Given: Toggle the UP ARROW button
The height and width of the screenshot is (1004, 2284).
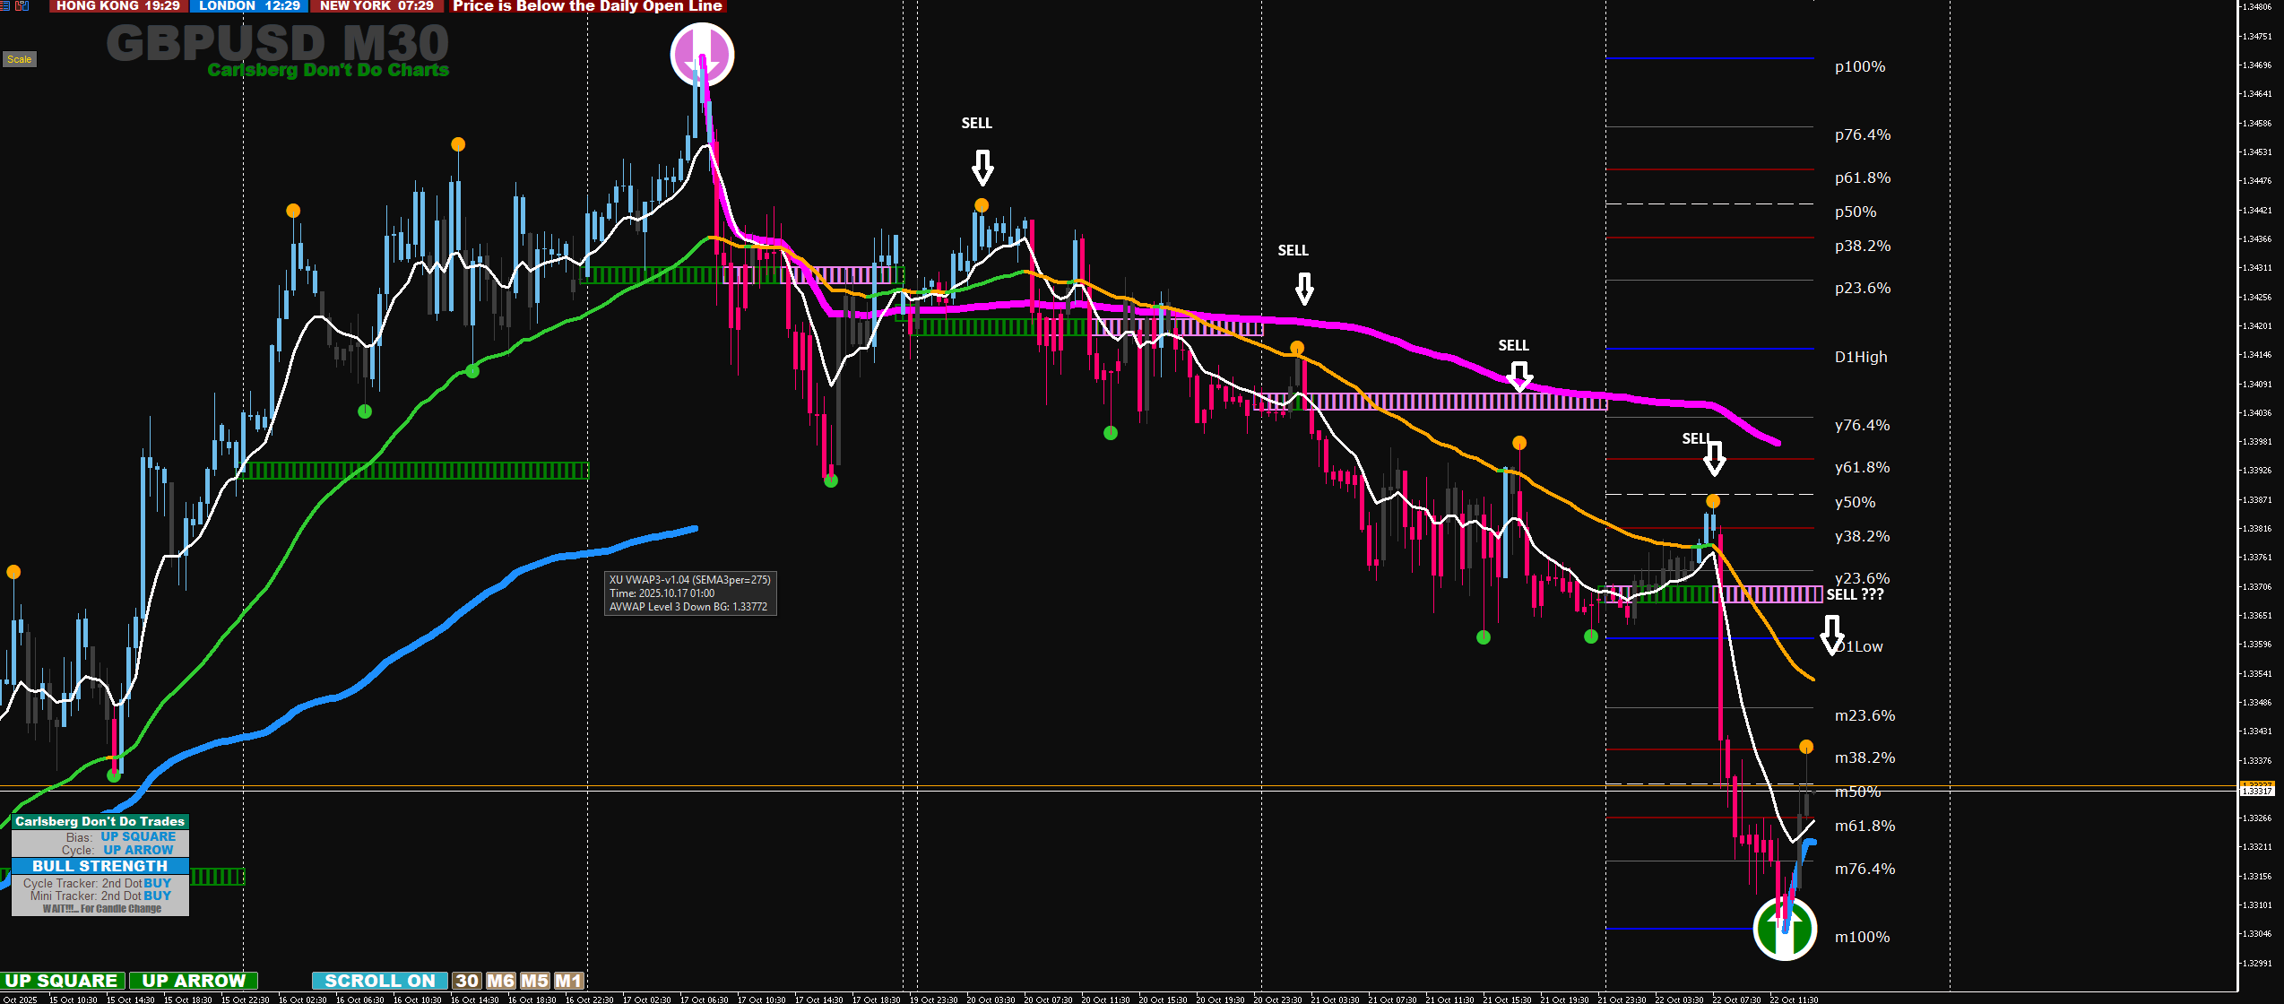Looking at the screenshot, I should coord(194,981).
